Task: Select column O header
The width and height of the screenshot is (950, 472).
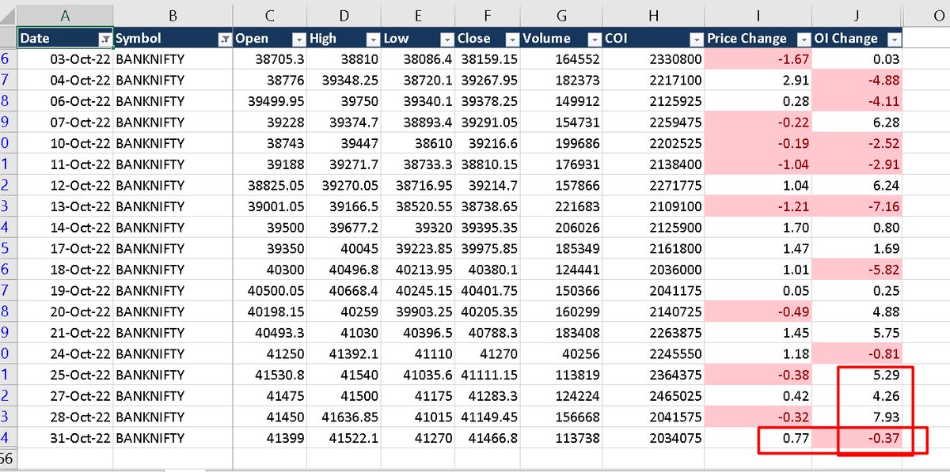Action: click(940, 15)
